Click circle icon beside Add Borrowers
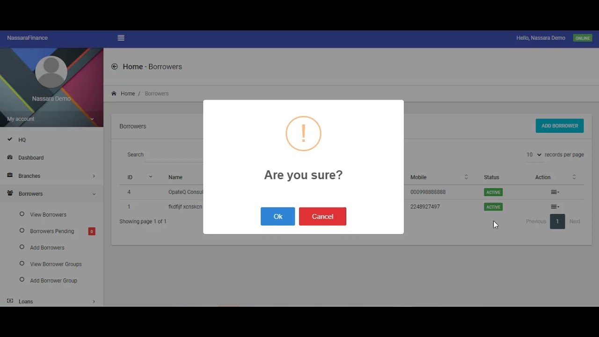Screen dimensions: 599x337 [22, 247]
